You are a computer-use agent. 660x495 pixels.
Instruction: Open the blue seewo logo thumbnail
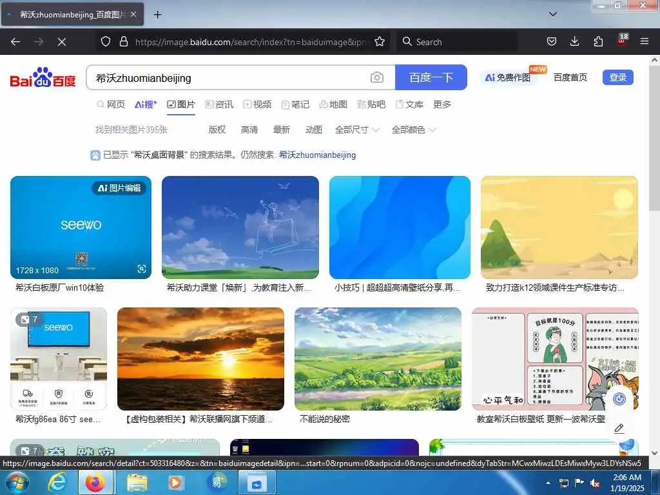coord(81,228)
